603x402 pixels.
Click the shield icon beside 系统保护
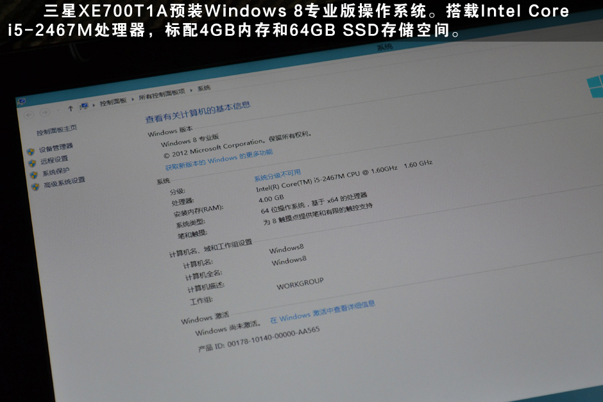[34, 175]
